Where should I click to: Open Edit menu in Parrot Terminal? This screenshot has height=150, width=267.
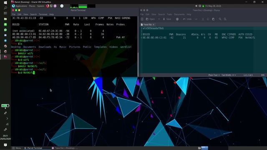click(x=20, y=15)
